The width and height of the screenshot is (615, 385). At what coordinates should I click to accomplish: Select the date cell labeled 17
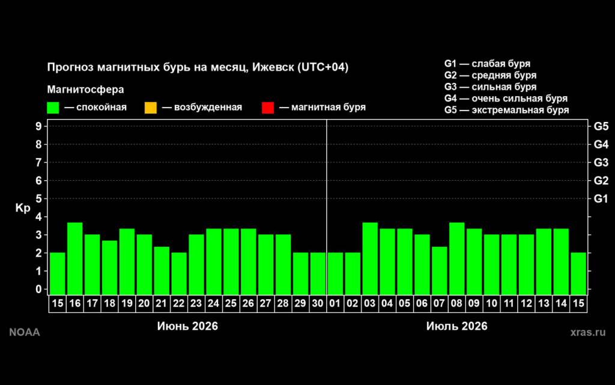click(92, 303)
